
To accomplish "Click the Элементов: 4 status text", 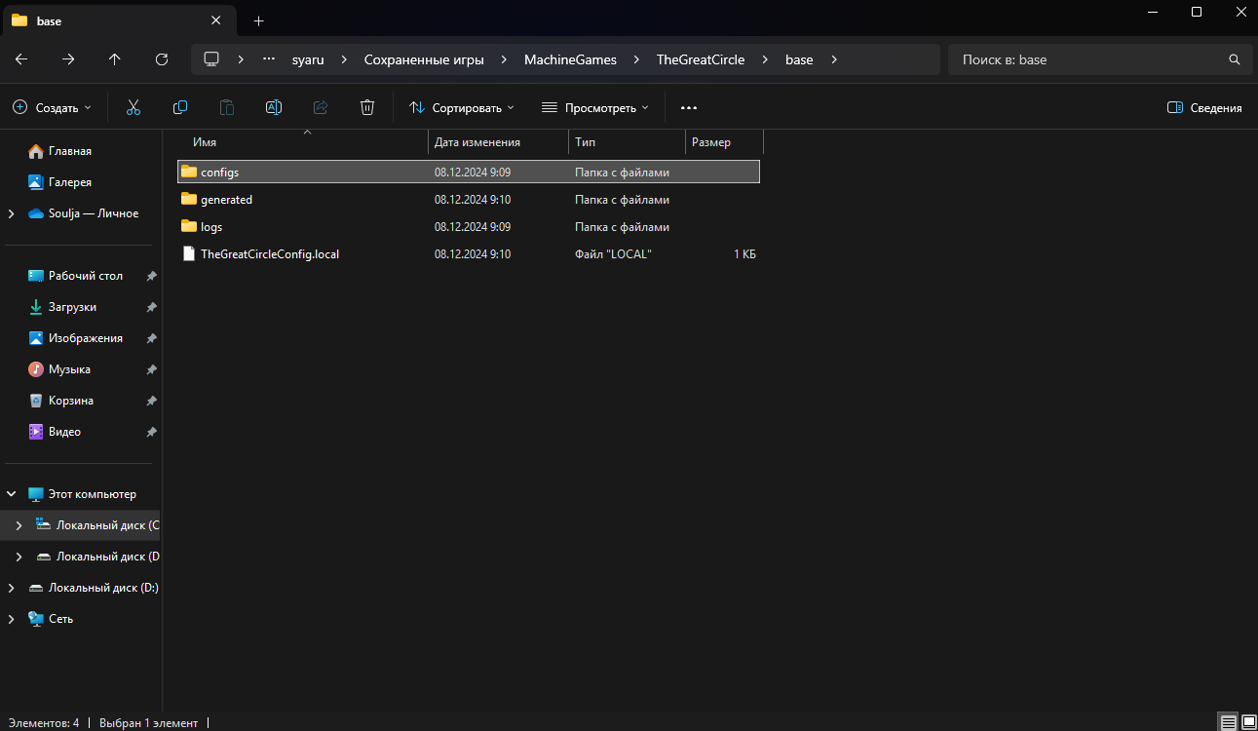I will pyautogui.click(x=44, y=723).
